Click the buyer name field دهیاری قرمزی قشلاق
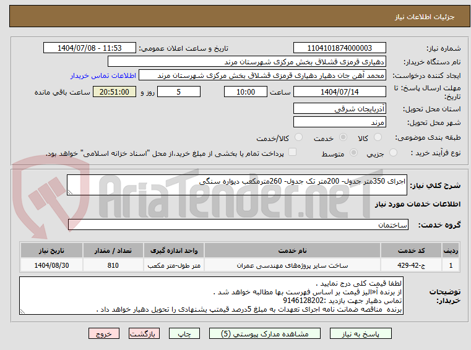 pos(246,62)
